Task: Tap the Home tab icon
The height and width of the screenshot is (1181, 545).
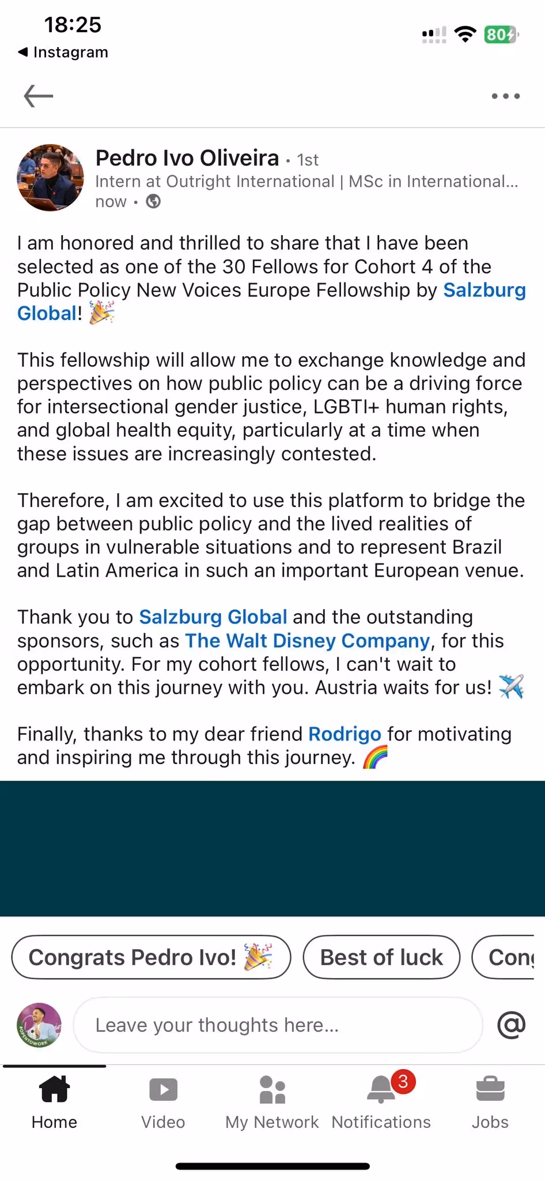Action: click(x=54, y=1101)
